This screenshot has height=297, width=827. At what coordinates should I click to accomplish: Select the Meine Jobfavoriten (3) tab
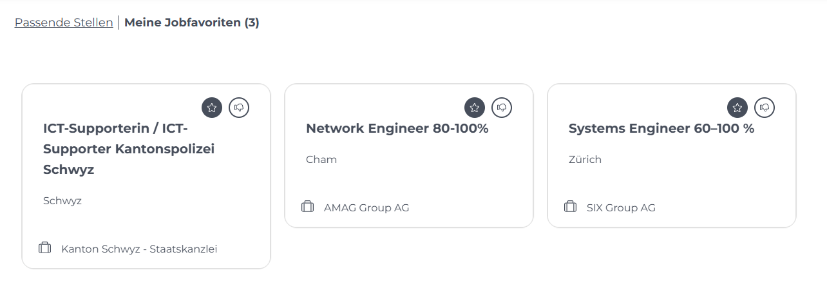point(192,23)
